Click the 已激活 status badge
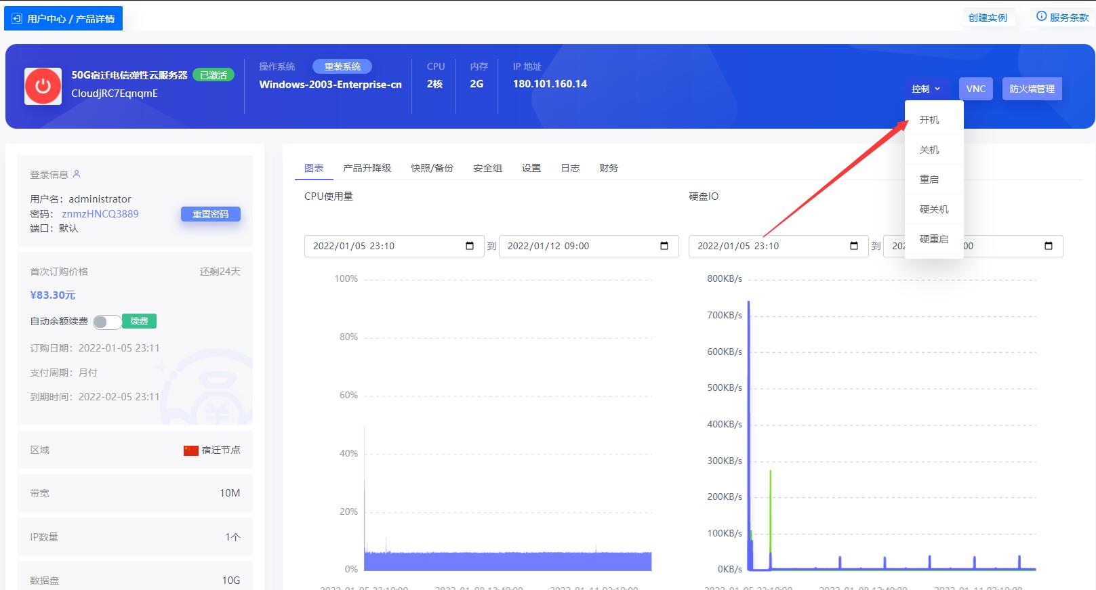The width and height of the screenshot is (1096, 590). click(214, 75)
